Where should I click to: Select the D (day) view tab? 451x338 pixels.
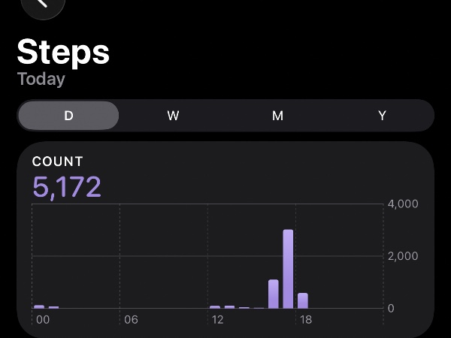(x=68, y=116)
